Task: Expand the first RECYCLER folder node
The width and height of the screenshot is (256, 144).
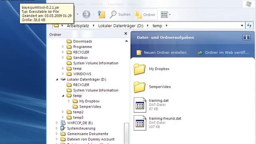Action: click(x=63, y=52)
